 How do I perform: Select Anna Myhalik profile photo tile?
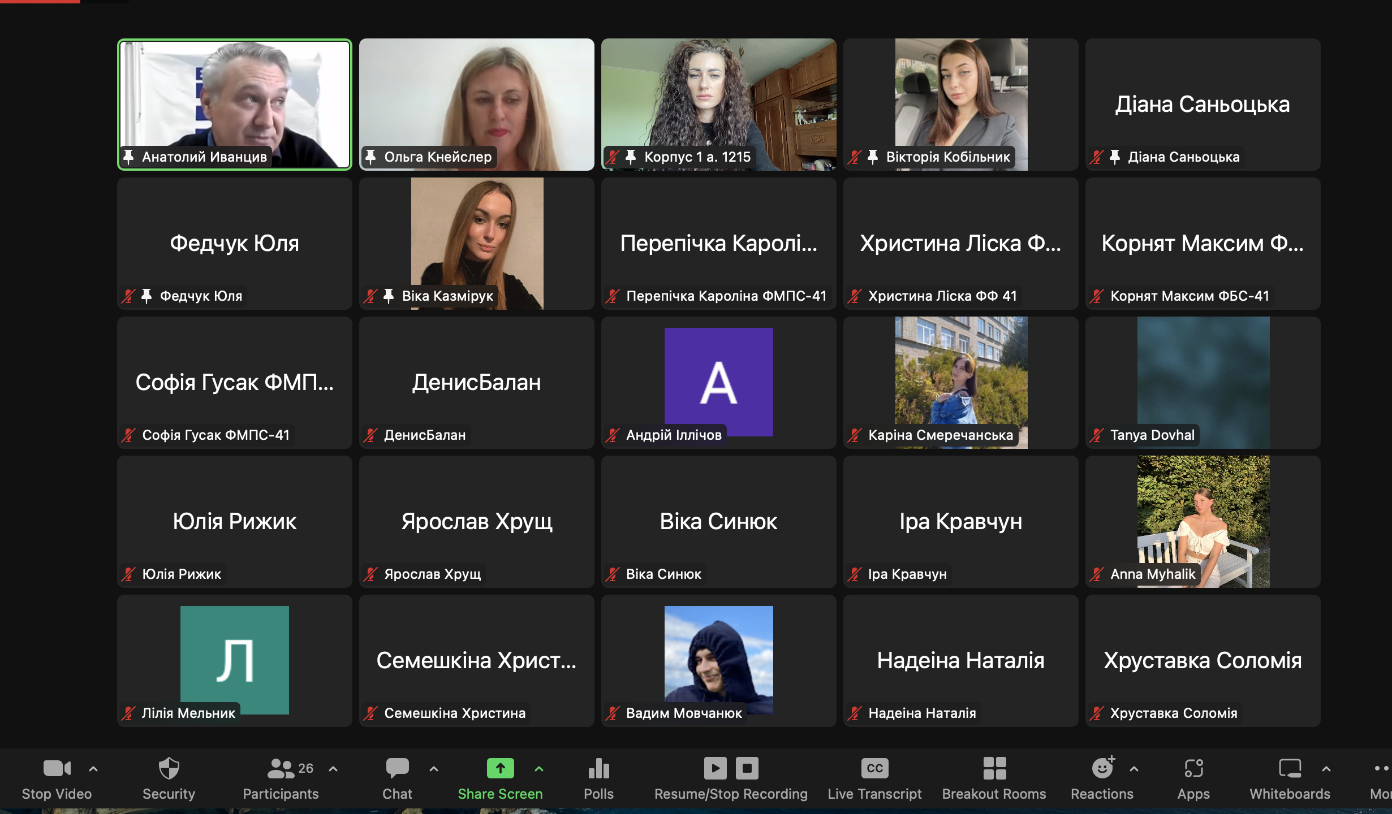pyautogui.click(x=1203, y=522)
